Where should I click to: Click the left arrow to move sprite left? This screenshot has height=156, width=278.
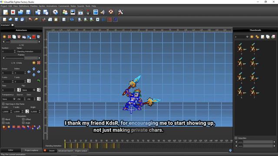29,72
